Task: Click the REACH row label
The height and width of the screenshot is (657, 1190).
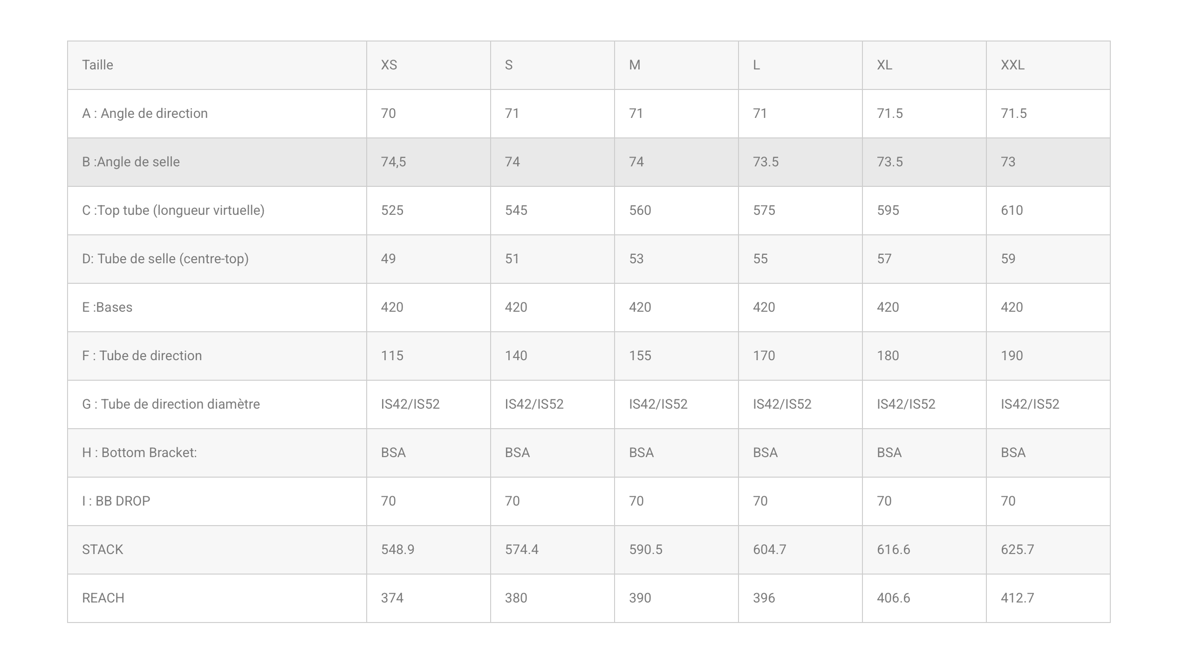Action: (103, 598)
